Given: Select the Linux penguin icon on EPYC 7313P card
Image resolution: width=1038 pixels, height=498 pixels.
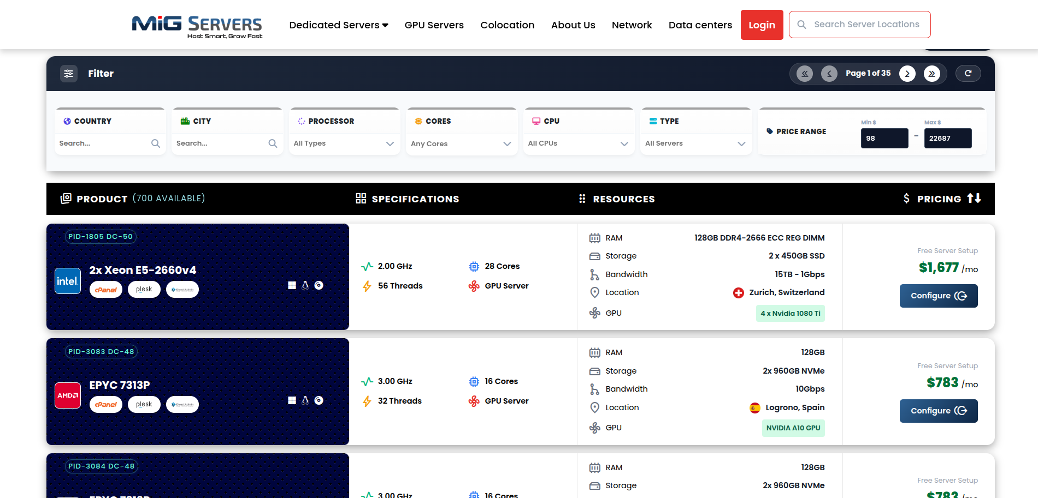Looking at the screenshot, I should coord(305,400).
